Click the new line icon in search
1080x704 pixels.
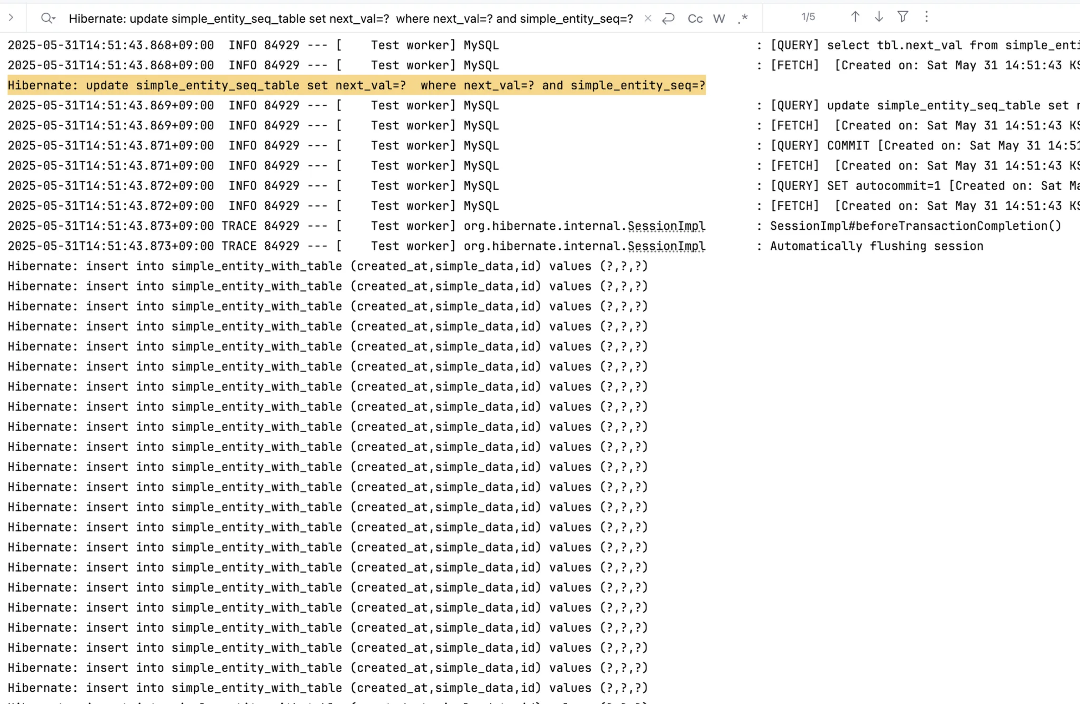(x=668, y=18)
